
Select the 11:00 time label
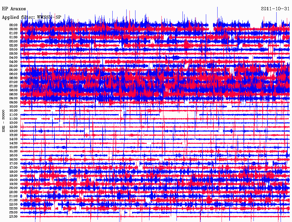[13, 115]
